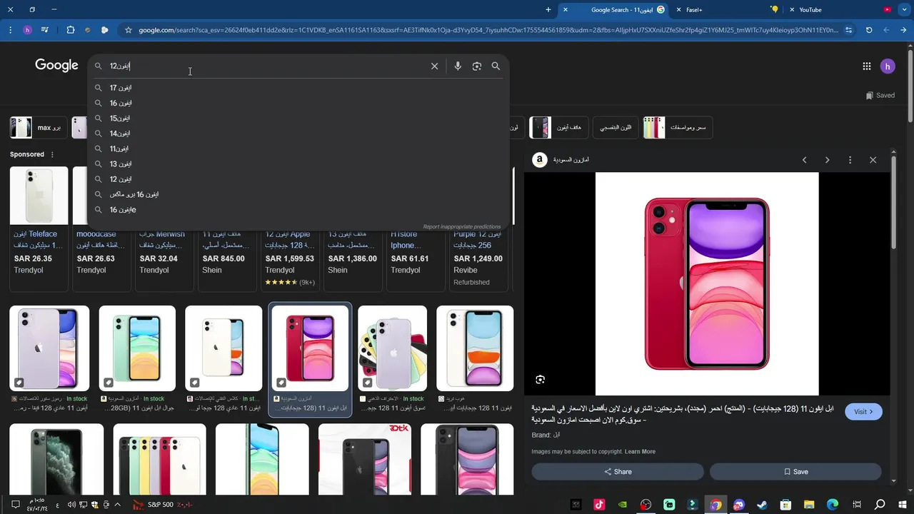Screen dimensions: 914x514
Task: Show the next image in preview panel
Action: pyautogui.click(x=828, y=160)
